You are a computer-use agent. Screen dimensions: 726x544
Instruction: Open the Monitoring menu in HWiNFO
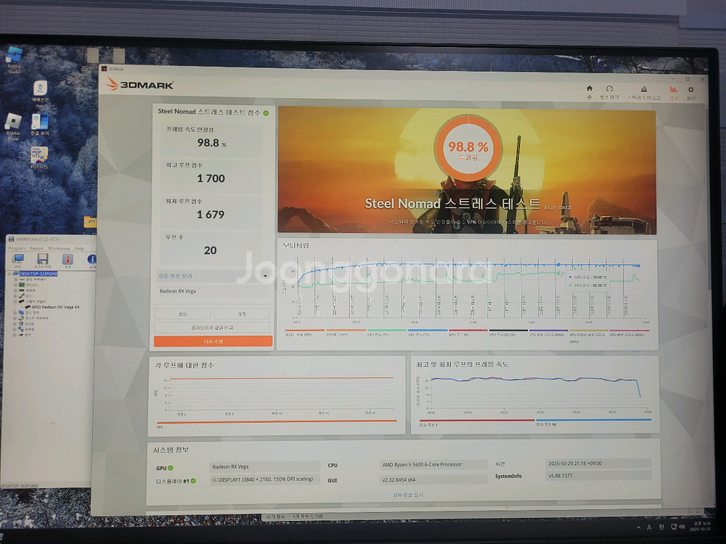pyautogui.click(x=59, y=248)
